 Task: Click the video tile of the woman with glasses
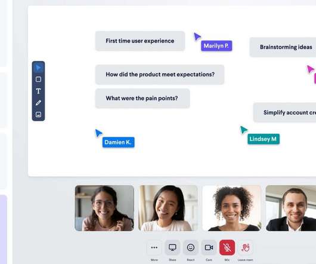104,208
